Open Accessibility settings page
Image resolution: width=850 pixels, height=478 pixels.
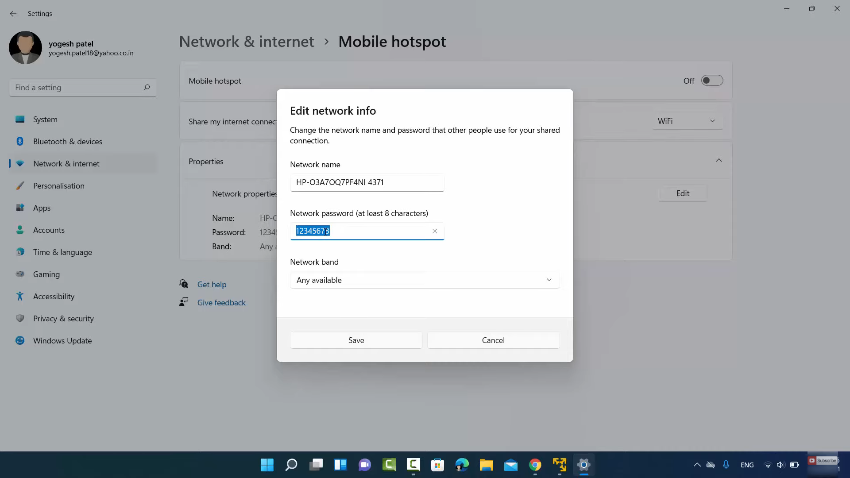(54, 297)
